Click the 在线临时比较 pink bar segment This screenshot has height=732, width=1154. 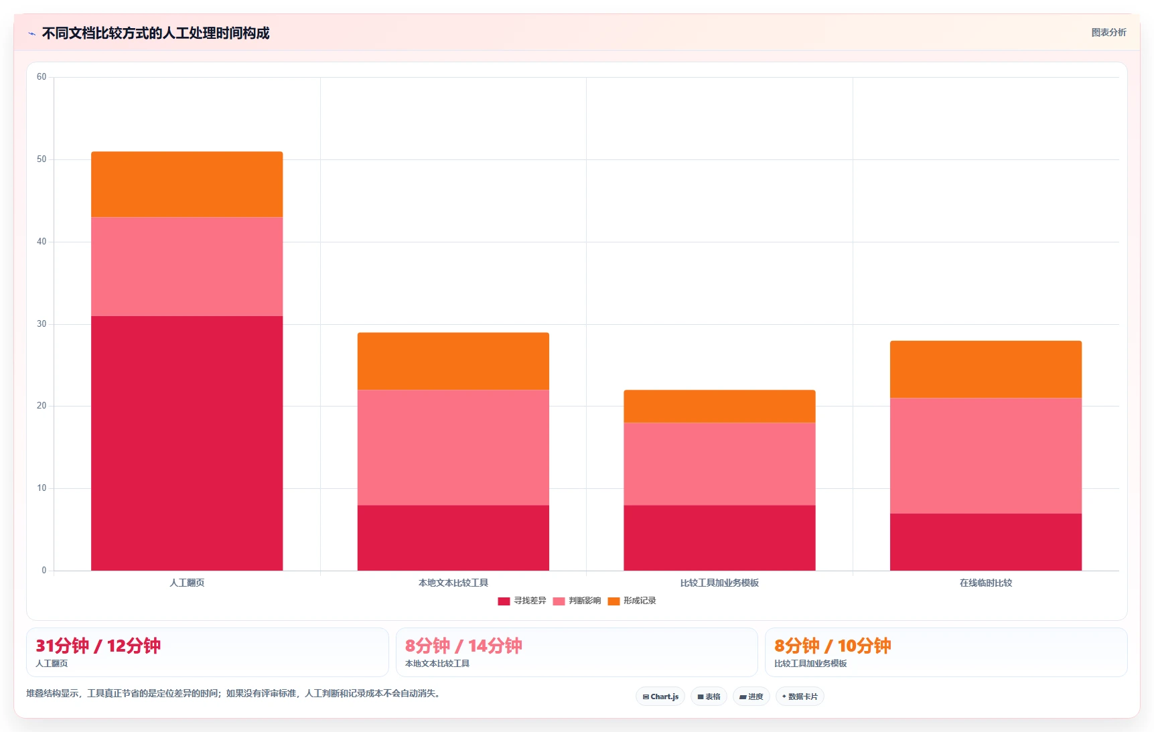pyautogui.click(x=986, y=455)
